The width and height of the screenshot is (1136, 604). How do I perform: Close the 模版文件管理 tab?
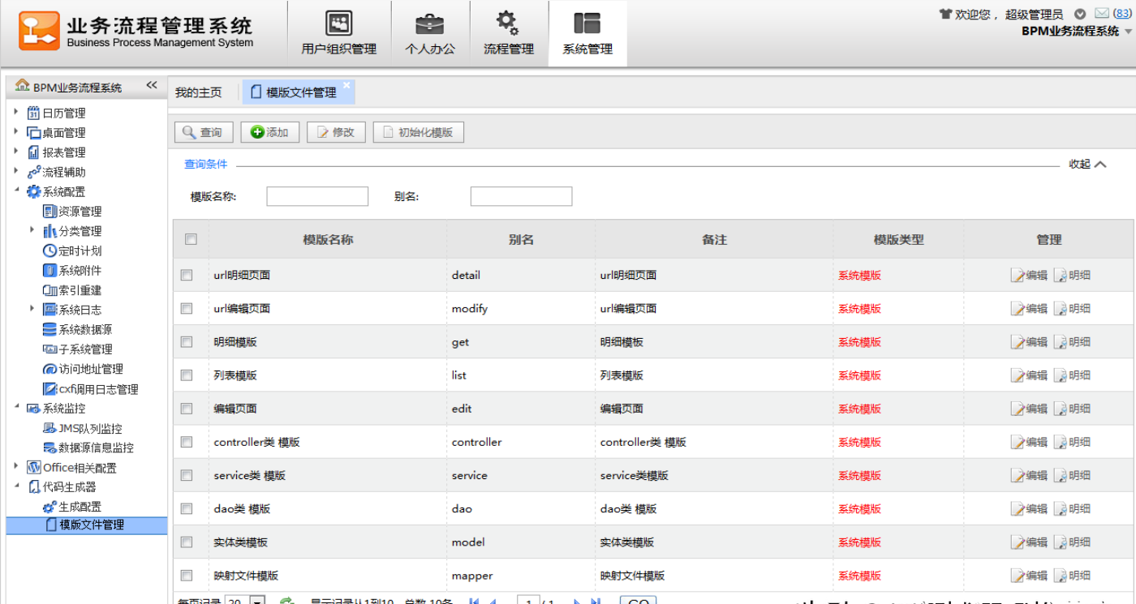click(346, 85)
